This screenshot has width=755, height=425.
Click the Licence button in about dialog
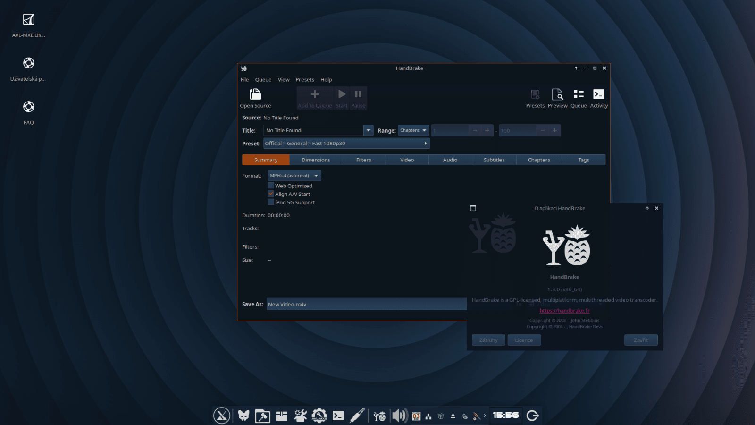(x=524, y=340)
